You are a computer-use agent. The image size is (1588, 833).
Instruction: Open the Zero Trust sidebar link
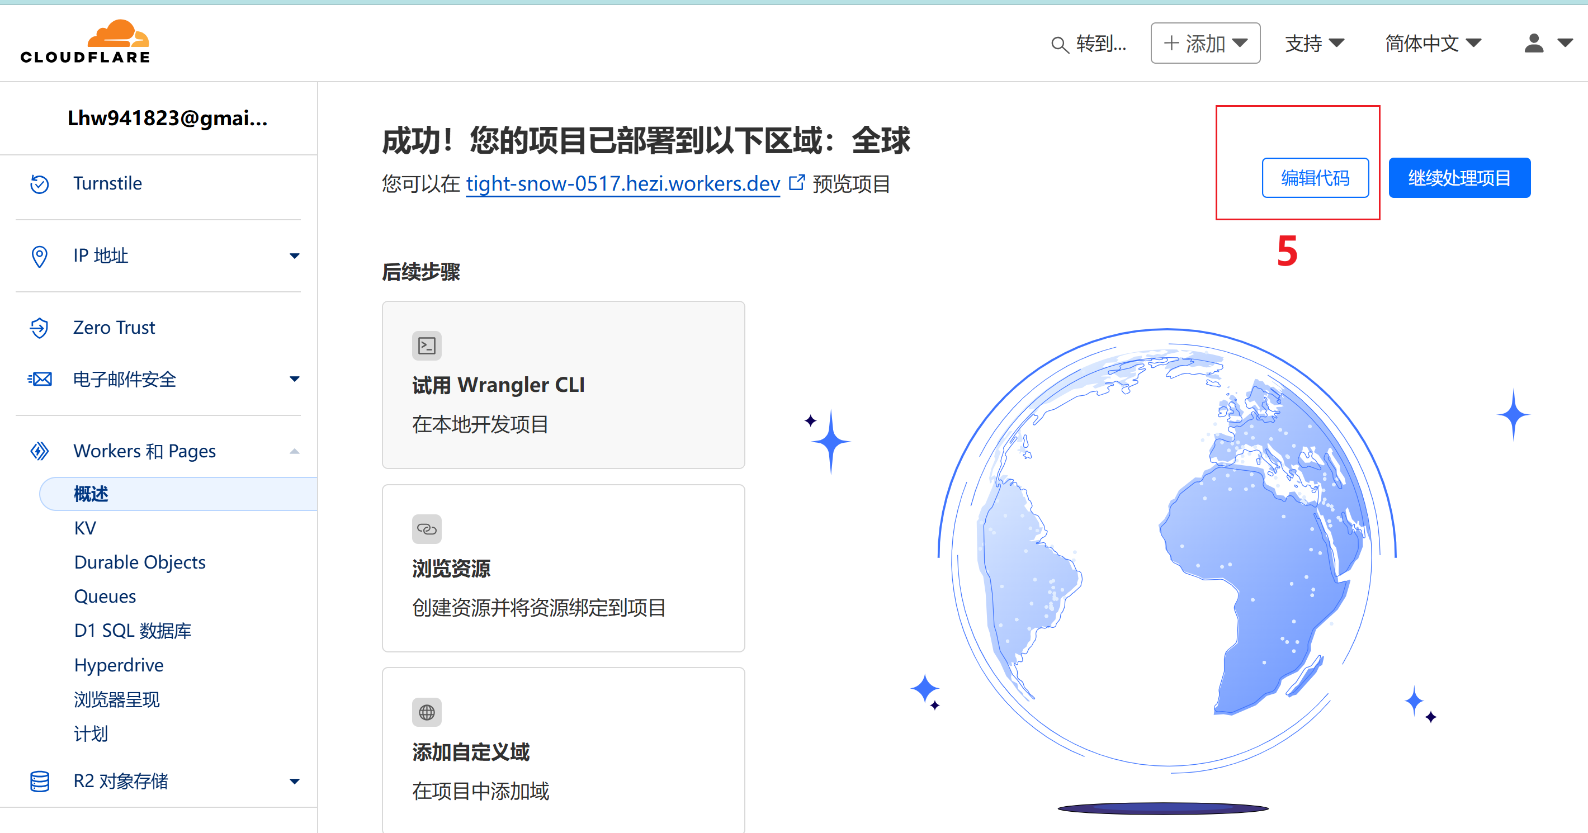click(114, 328)
